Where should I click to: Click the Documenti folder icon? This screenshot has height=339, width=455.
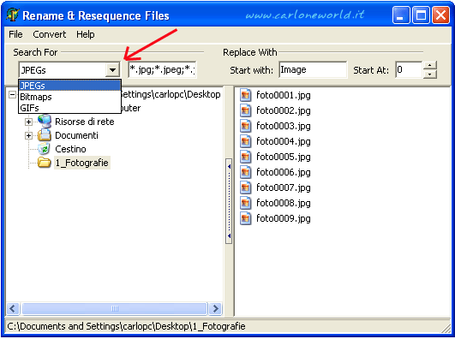tap(45, 135)
